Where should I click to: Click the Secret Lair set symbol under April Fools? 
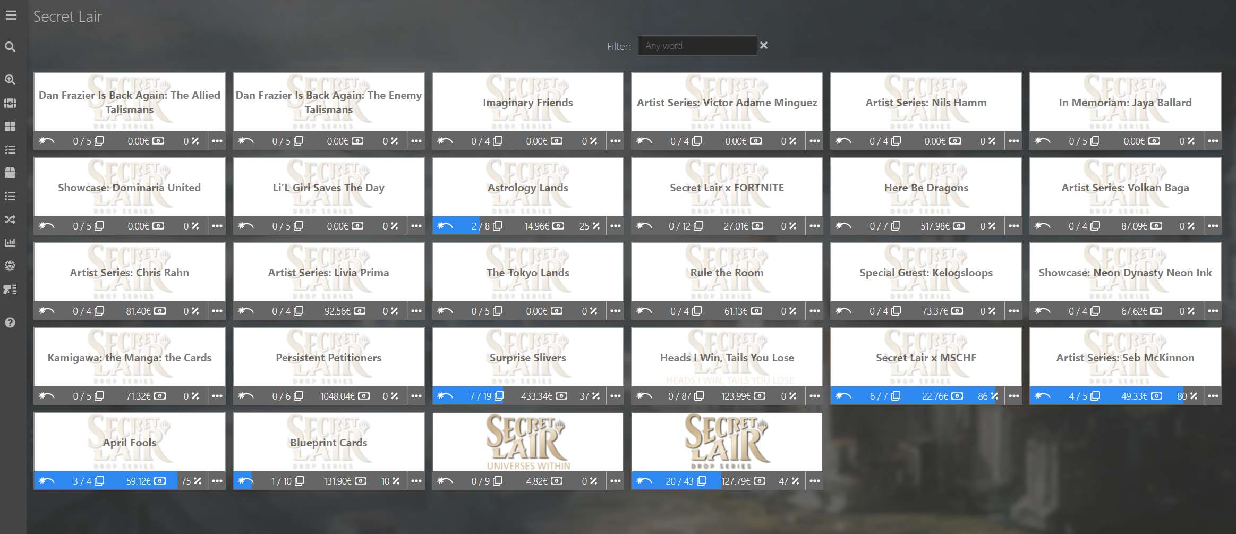47,481
